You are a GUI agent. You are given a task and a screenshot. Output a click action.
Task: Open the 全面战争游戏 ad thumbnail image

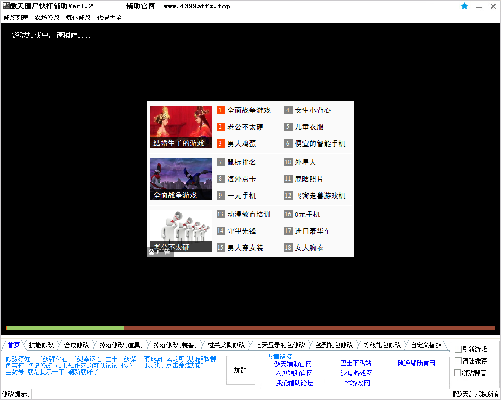point(180,179)
